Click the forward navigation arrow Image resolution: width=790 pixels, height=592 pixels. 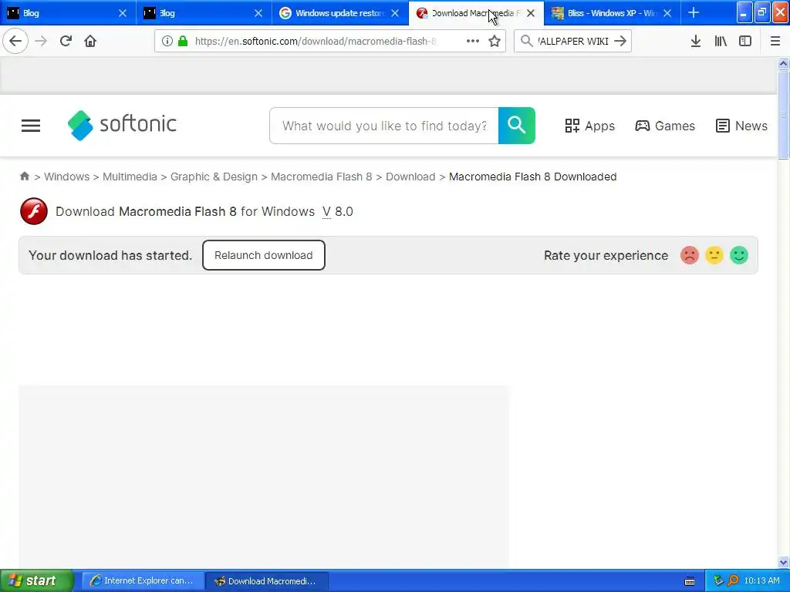(x=42, y=42)
